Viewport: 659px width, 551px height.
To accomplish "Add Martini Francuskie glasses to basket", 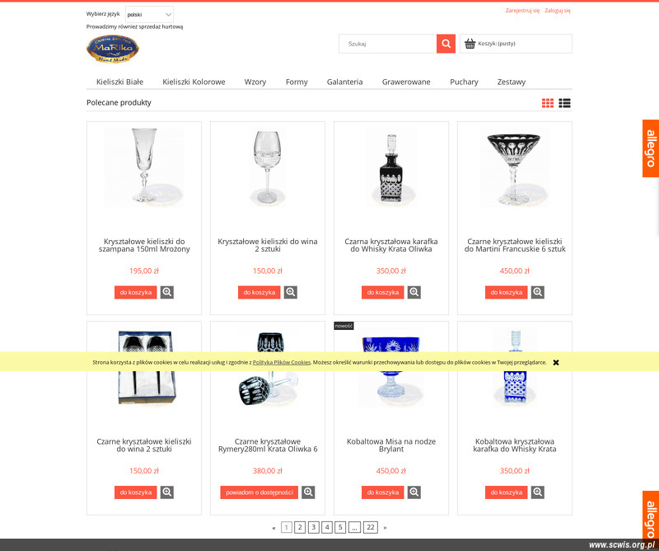I will (x=506, y=292).
